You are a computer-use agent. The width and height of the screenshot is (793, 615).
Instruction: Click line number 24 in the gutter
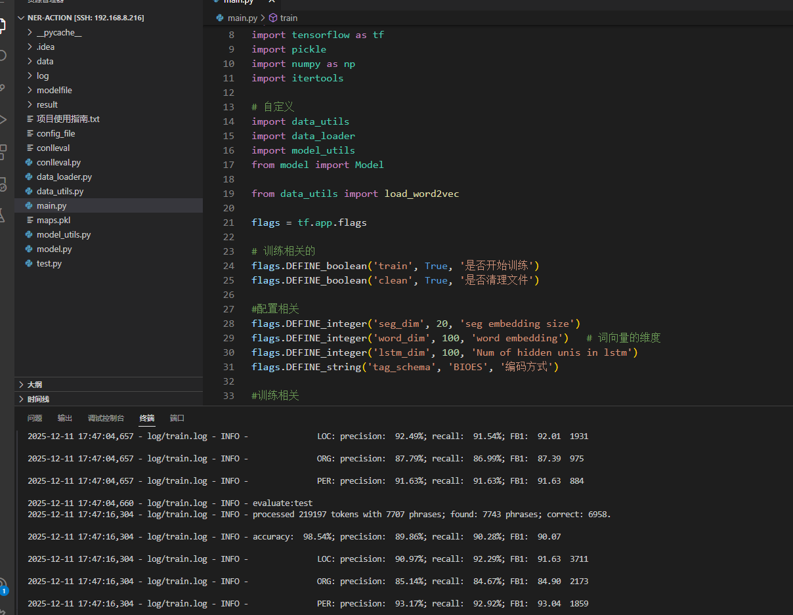tap(228, 266)
